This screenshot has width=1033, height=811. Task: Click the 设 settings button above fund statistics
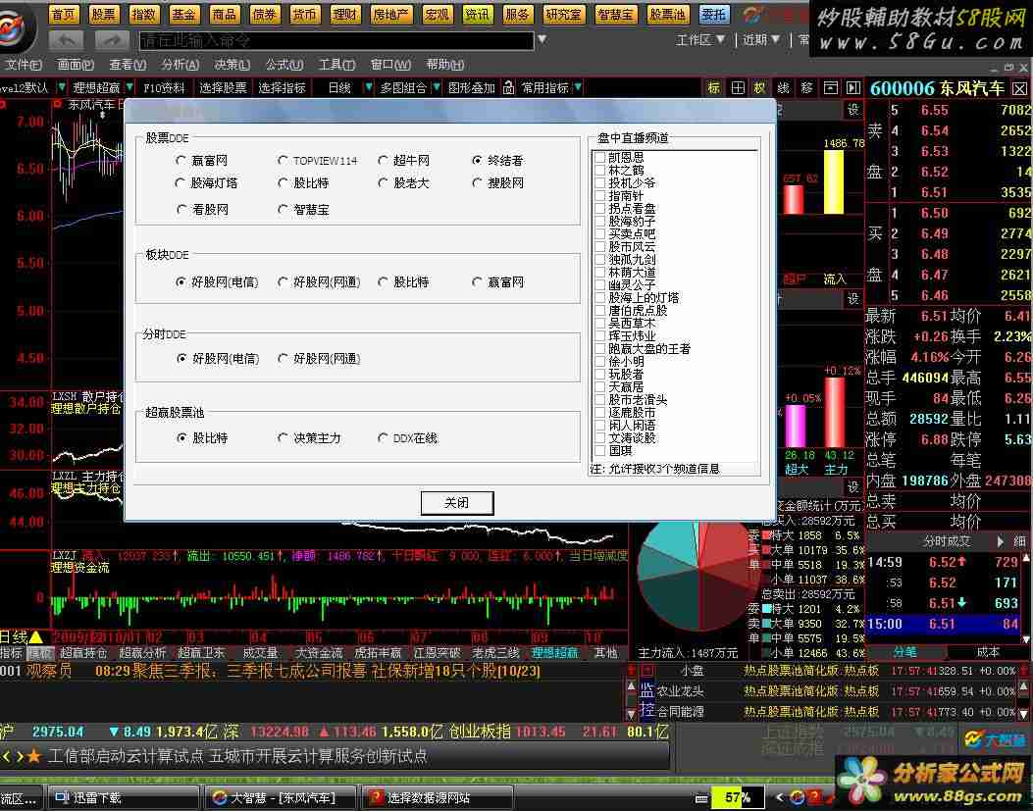pyautogui.click(x=853, y=486)
